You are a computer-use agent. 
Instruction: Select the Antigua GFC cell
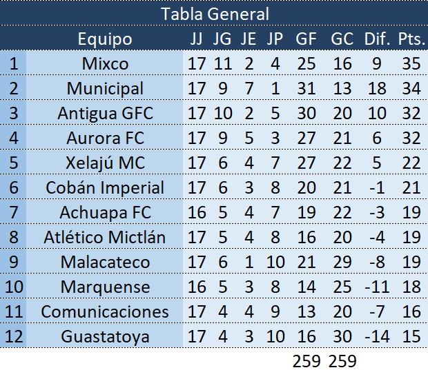click(x=105, y=114)
